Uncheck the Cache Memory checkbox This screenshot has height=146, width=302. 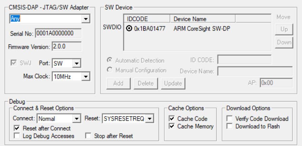pyautogui.click(x=172, y=126)
